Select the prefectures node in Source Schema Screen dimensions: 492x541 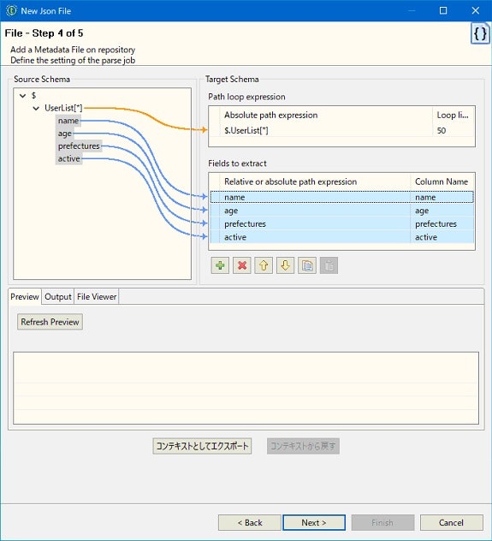click(x=79, y=146)
